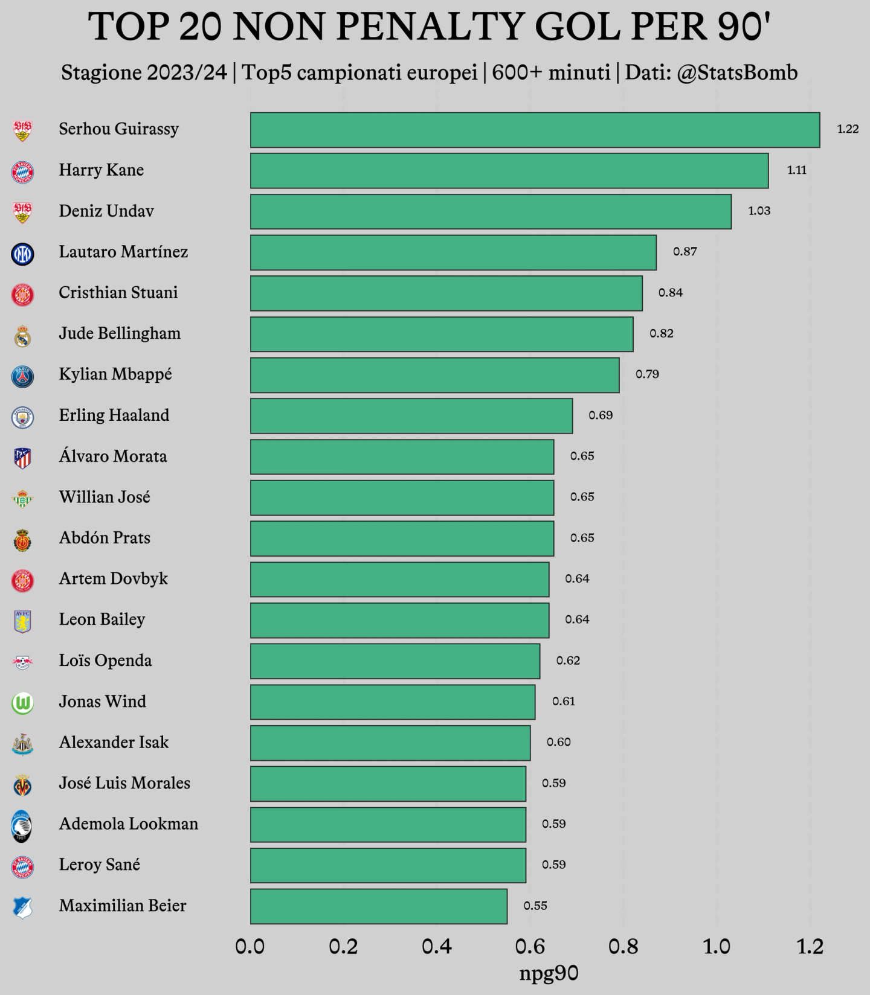Click the Manchester City crest beside Erling Haaland

[x=22, y=417]
